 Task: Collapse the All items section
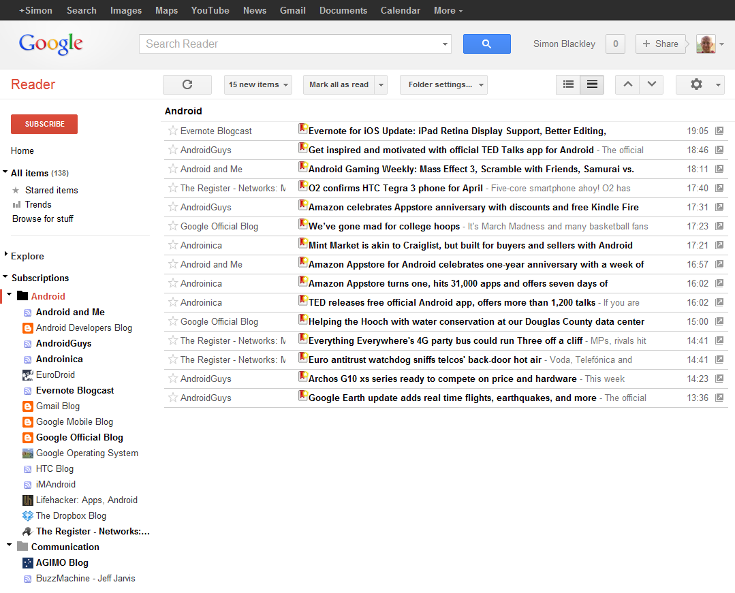[5, 172]
